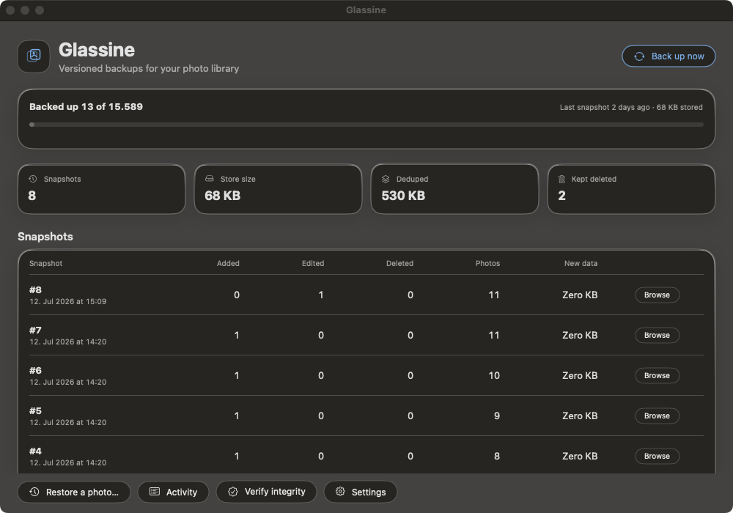Click the Added value '0' in snapshot #8
Screen dimensions: 733x513
coord(237,295)
